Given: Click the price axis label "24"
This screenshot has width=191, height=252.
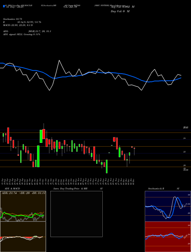Looking at the screenshot, I should [x=185, y=138].
